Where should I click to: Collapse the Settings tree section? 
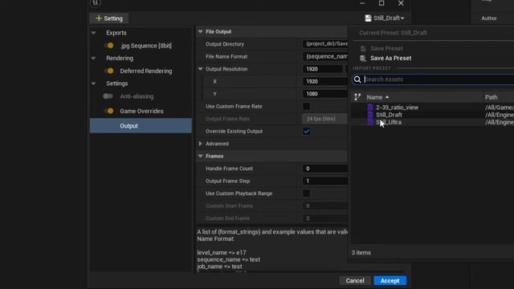point(93,83)
